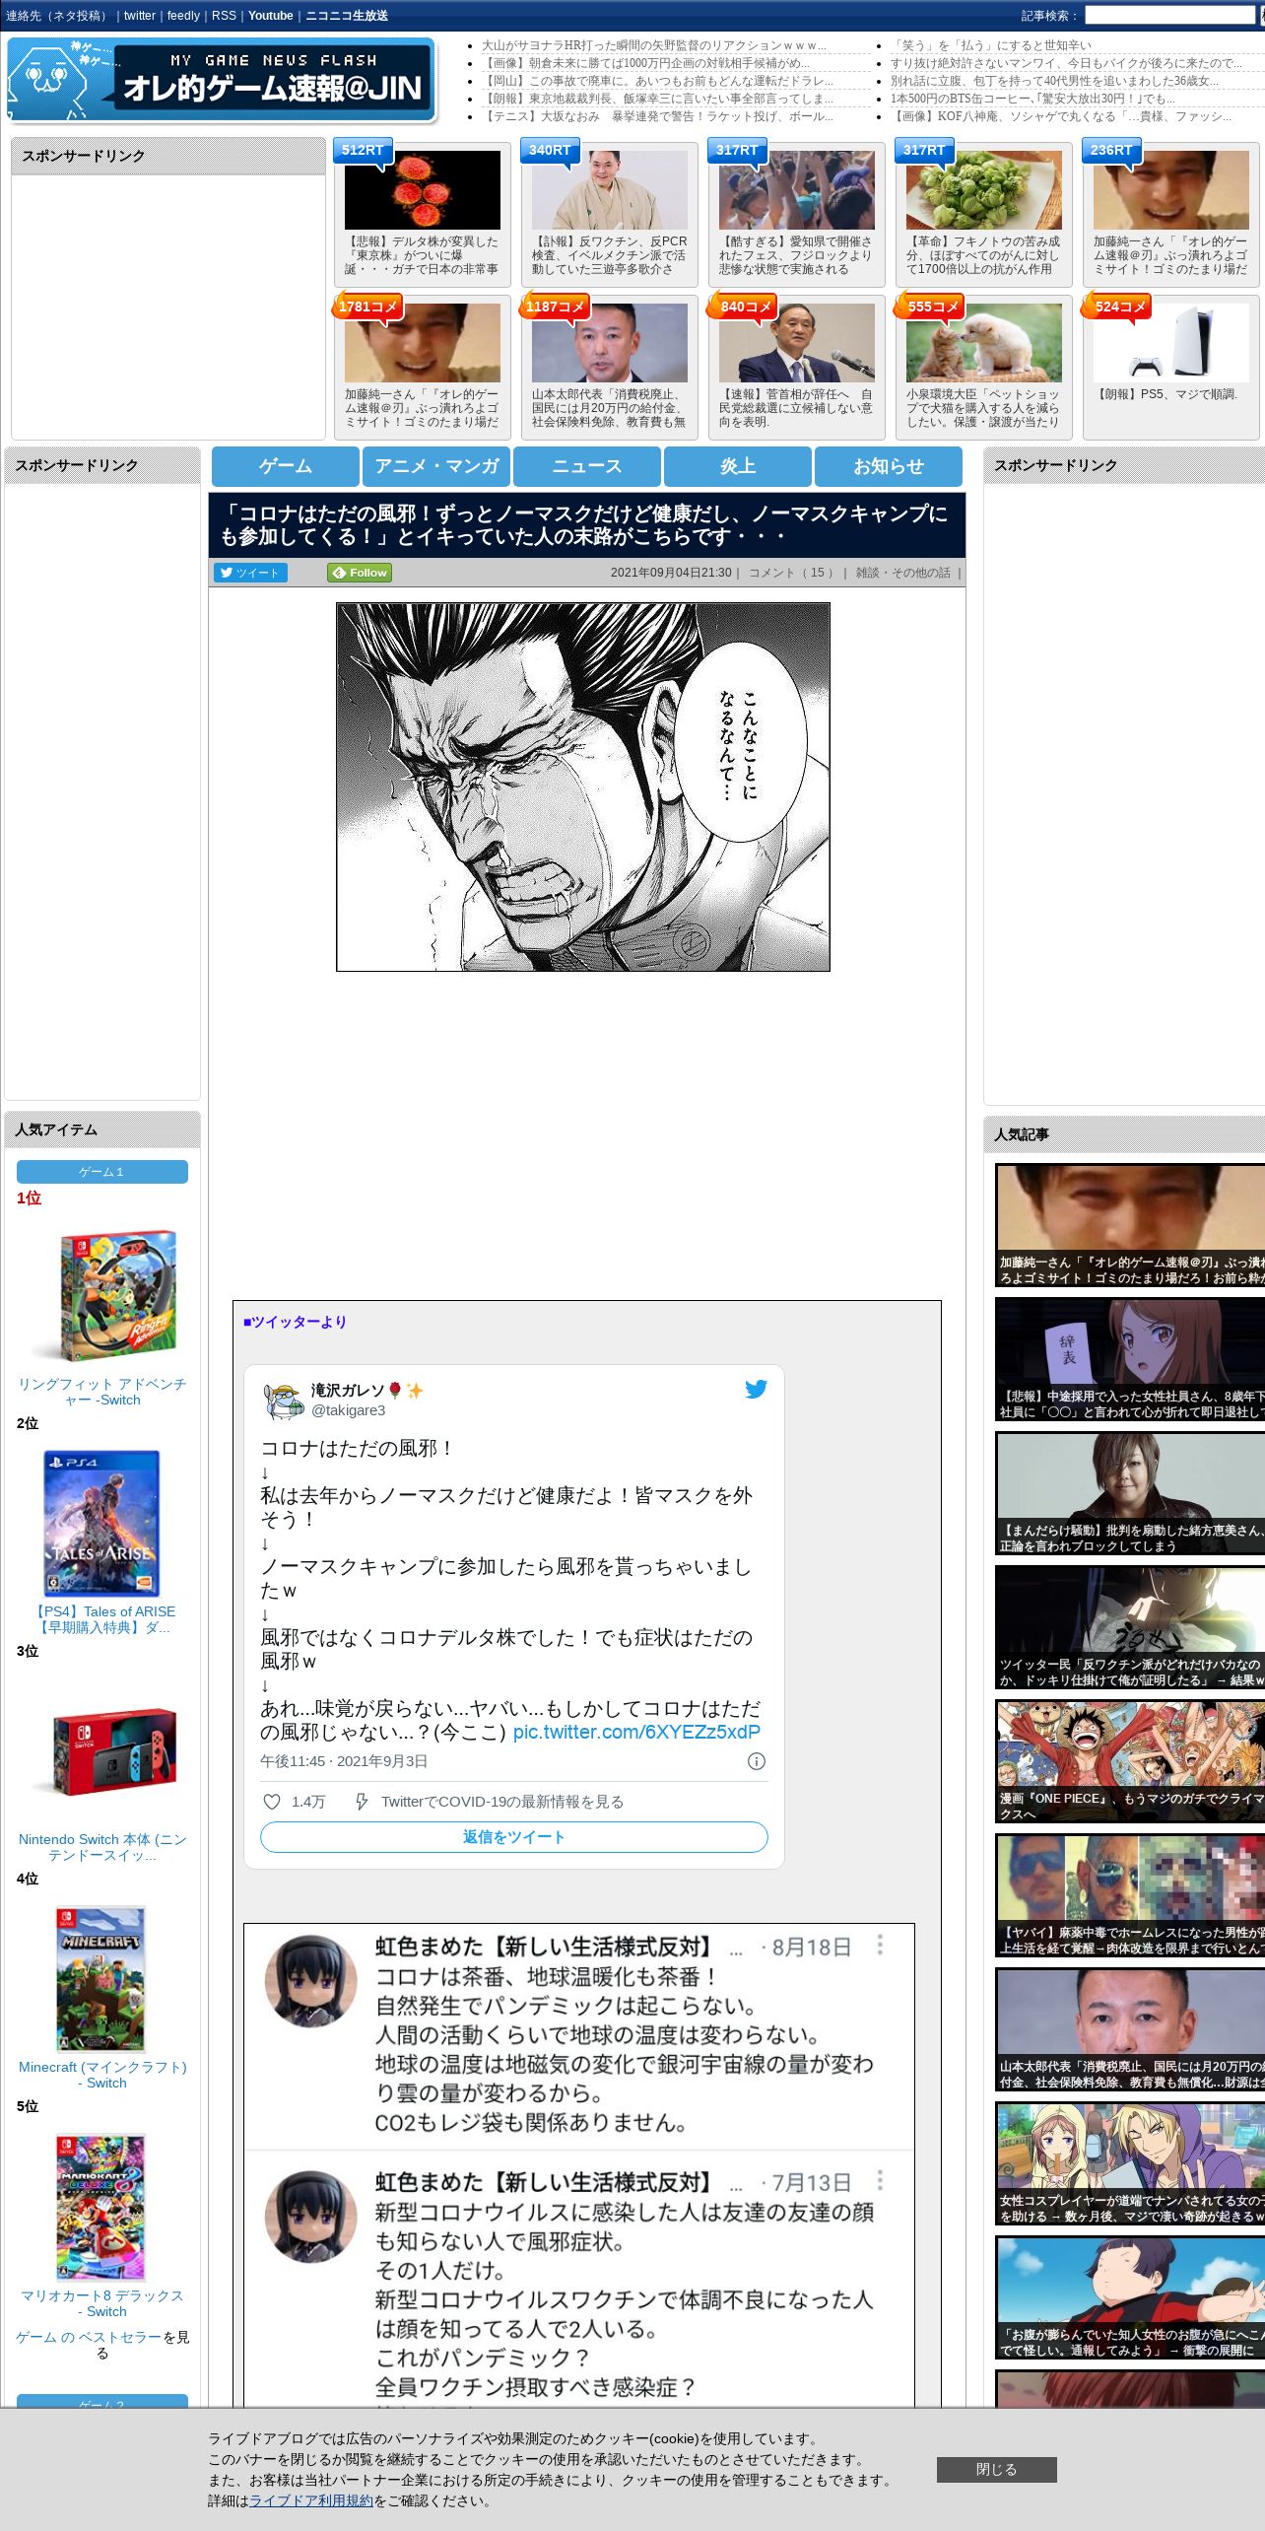Image resolution: width=1265 pixels, height=2531 pixels.
Task: Select the ゲーム1 ranking tab
Action: 102,1172
